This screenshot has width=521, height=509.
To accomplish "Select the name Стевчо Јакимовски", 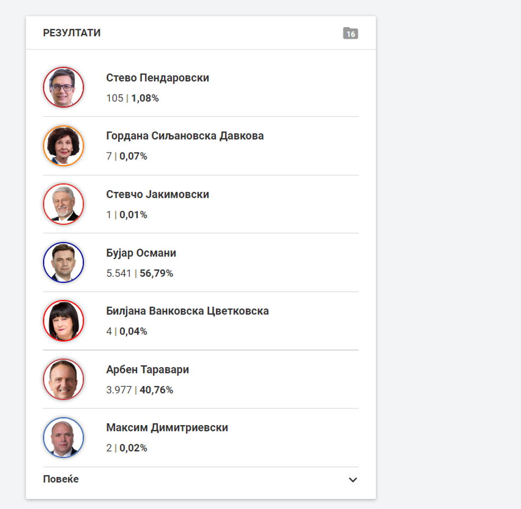I will point(157,194).
